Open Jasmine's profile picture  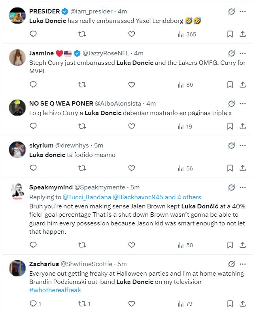point(17,57)
